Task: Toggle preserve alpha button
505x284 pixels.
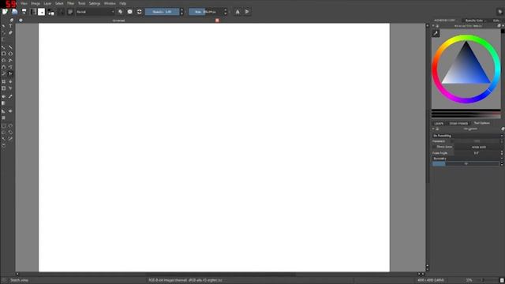Action: pos(129,12)
